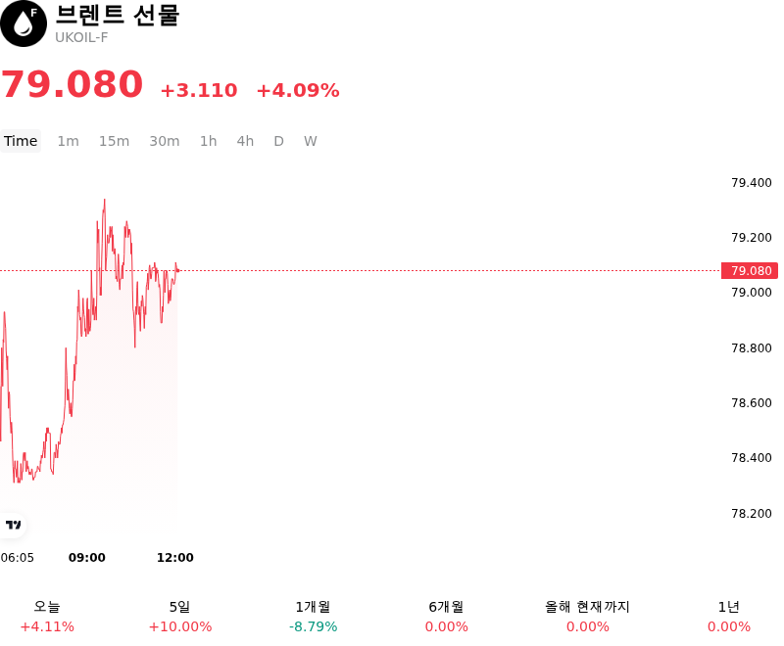Select the Time chart interval tab
The height and width of the screenshot is (646, 784).
coord(21,141)
